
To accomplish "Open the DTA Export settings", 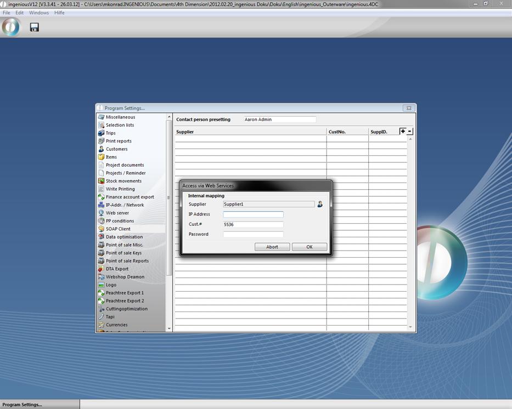I will [x=117, y=269].
